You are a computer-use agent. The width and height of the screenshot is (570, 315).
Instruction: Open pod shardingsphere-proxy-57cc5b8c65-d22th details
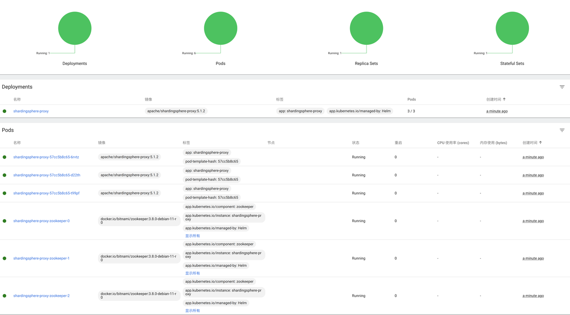pos(46,175)
